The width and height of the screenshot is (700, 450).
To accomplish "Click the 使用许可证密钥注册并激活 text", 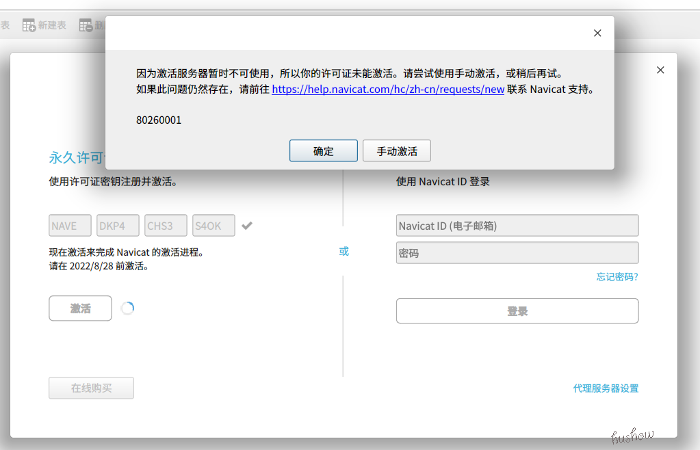I will coord(113,181).
